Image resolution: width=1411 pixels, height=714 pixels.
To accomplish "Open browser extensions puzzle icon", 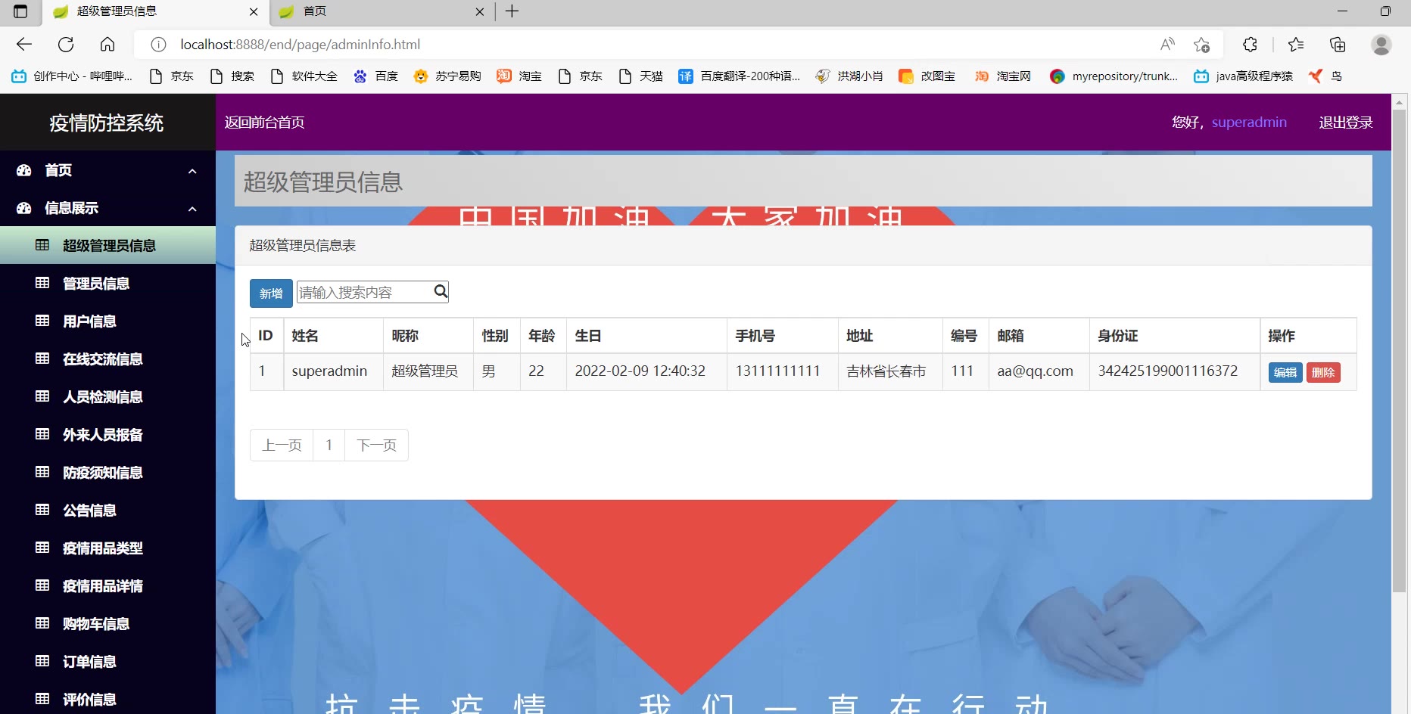I will pos(1250,45).
